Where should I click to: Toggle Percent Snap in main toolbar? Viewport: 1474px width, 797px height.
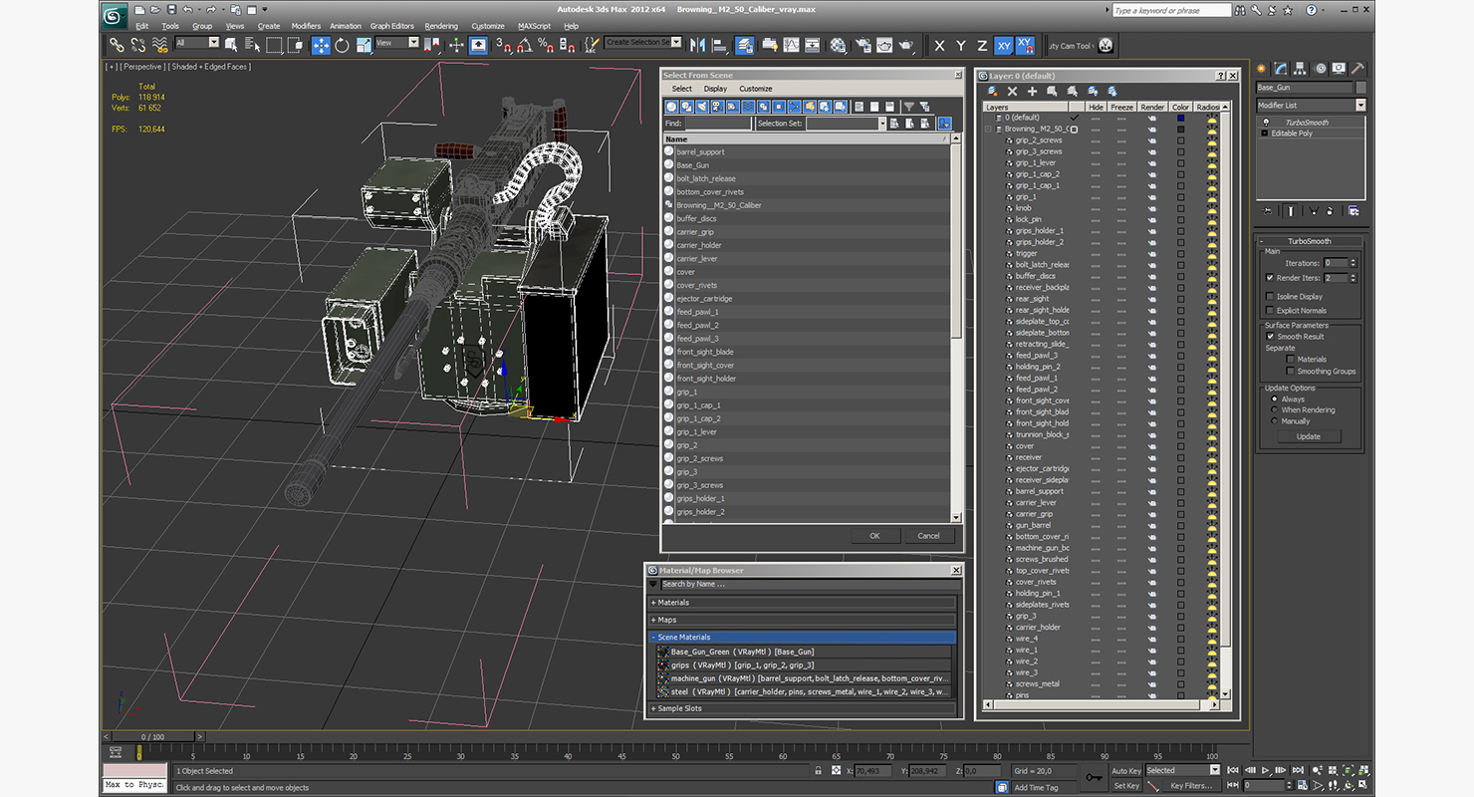(x=546, y=45)
